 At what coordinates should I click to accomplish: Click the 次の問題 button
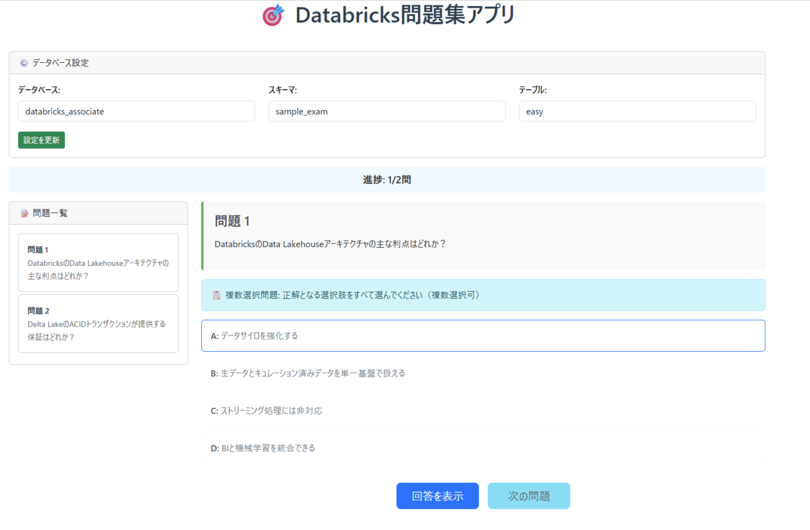click(529, 496)
